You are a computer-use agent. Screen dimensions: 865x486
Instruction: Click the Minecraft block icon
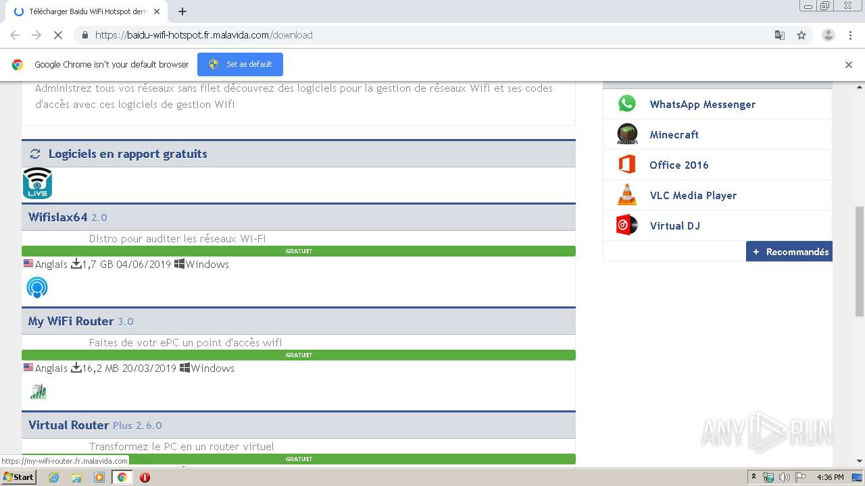(627, 134)
